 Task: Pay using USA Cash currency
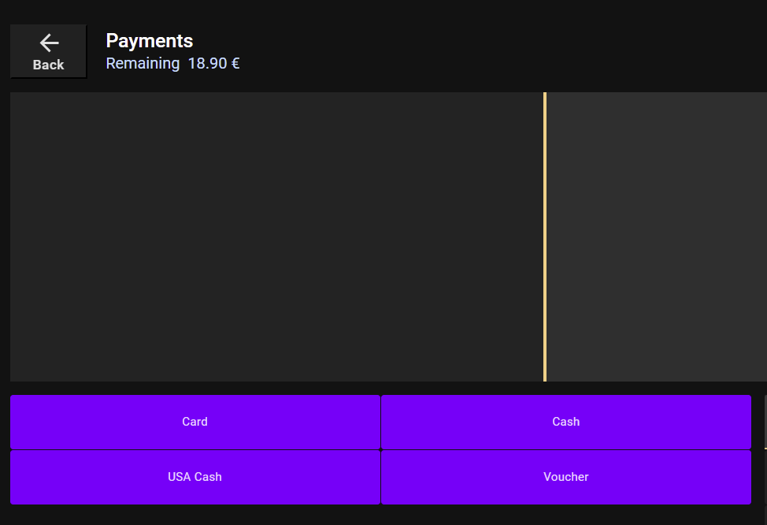pos(195,477)
